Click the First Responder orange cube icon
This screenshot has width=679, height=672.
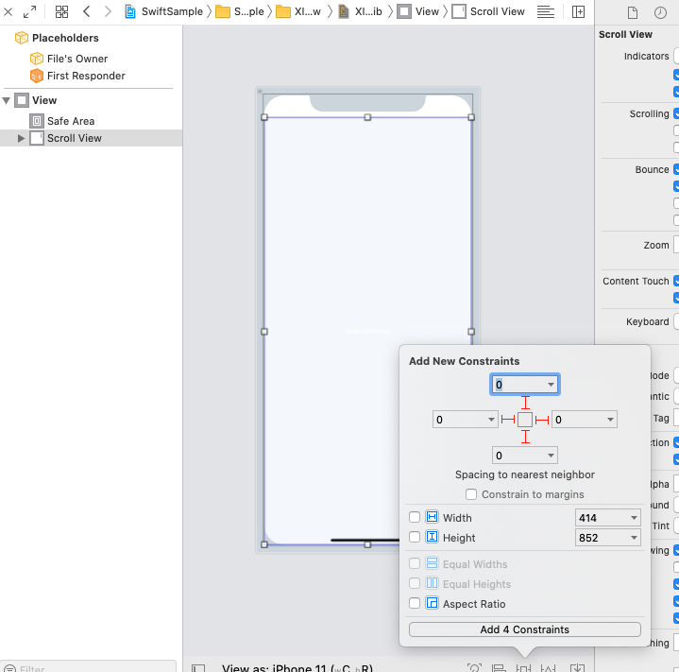(37, 76)
